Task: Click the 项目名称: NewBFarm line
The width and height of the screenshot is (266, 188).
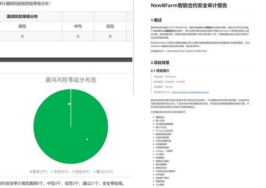Action: click(x=165, y=77)
